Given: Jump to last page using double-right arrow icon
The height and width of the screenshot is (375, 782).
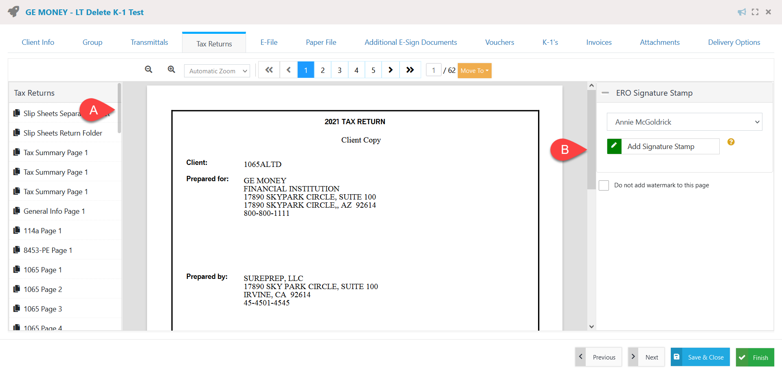Looking at the screenshot, I should 410,70.
